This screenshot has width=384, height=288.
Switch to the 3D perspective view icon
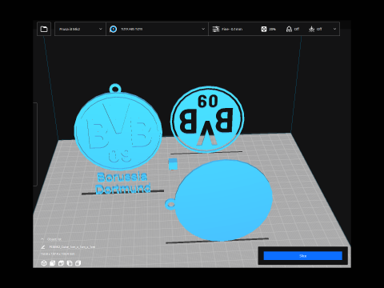[44, 263]
